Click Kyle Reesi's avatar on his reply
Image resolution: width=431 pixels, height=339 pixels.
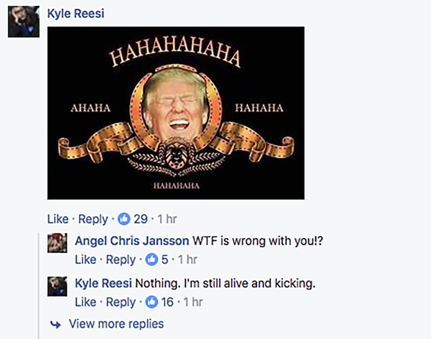pyautogui.click(x=57, y=286)
